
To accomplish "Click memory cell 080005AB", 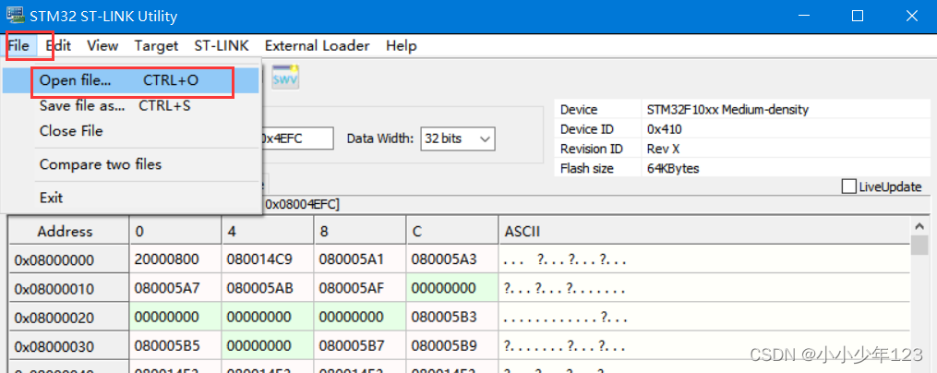I will click(268, 289).
